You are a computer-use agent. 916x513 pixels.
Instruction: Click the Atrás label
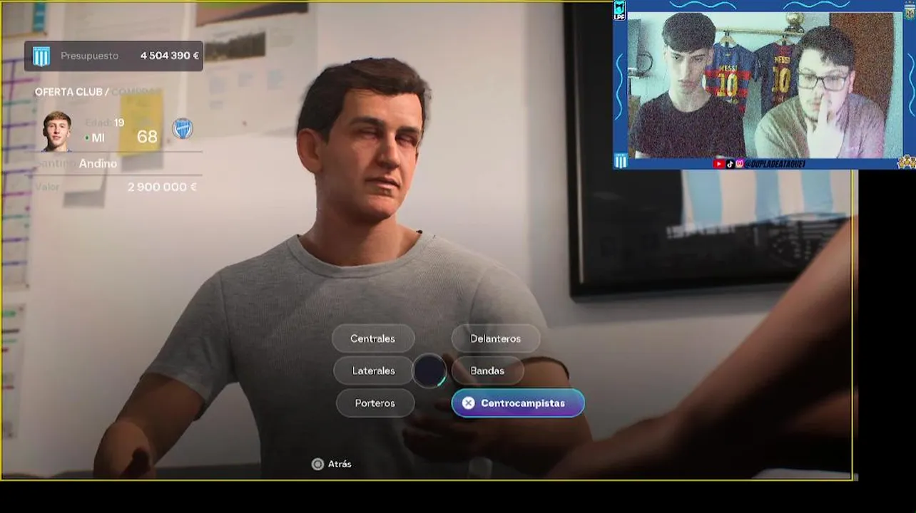340,464
